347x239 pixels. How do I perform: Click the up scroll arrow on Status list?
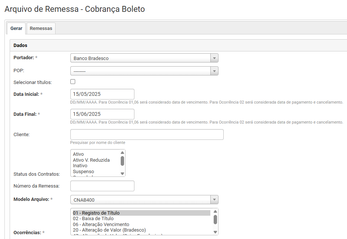tap(122, 152)
